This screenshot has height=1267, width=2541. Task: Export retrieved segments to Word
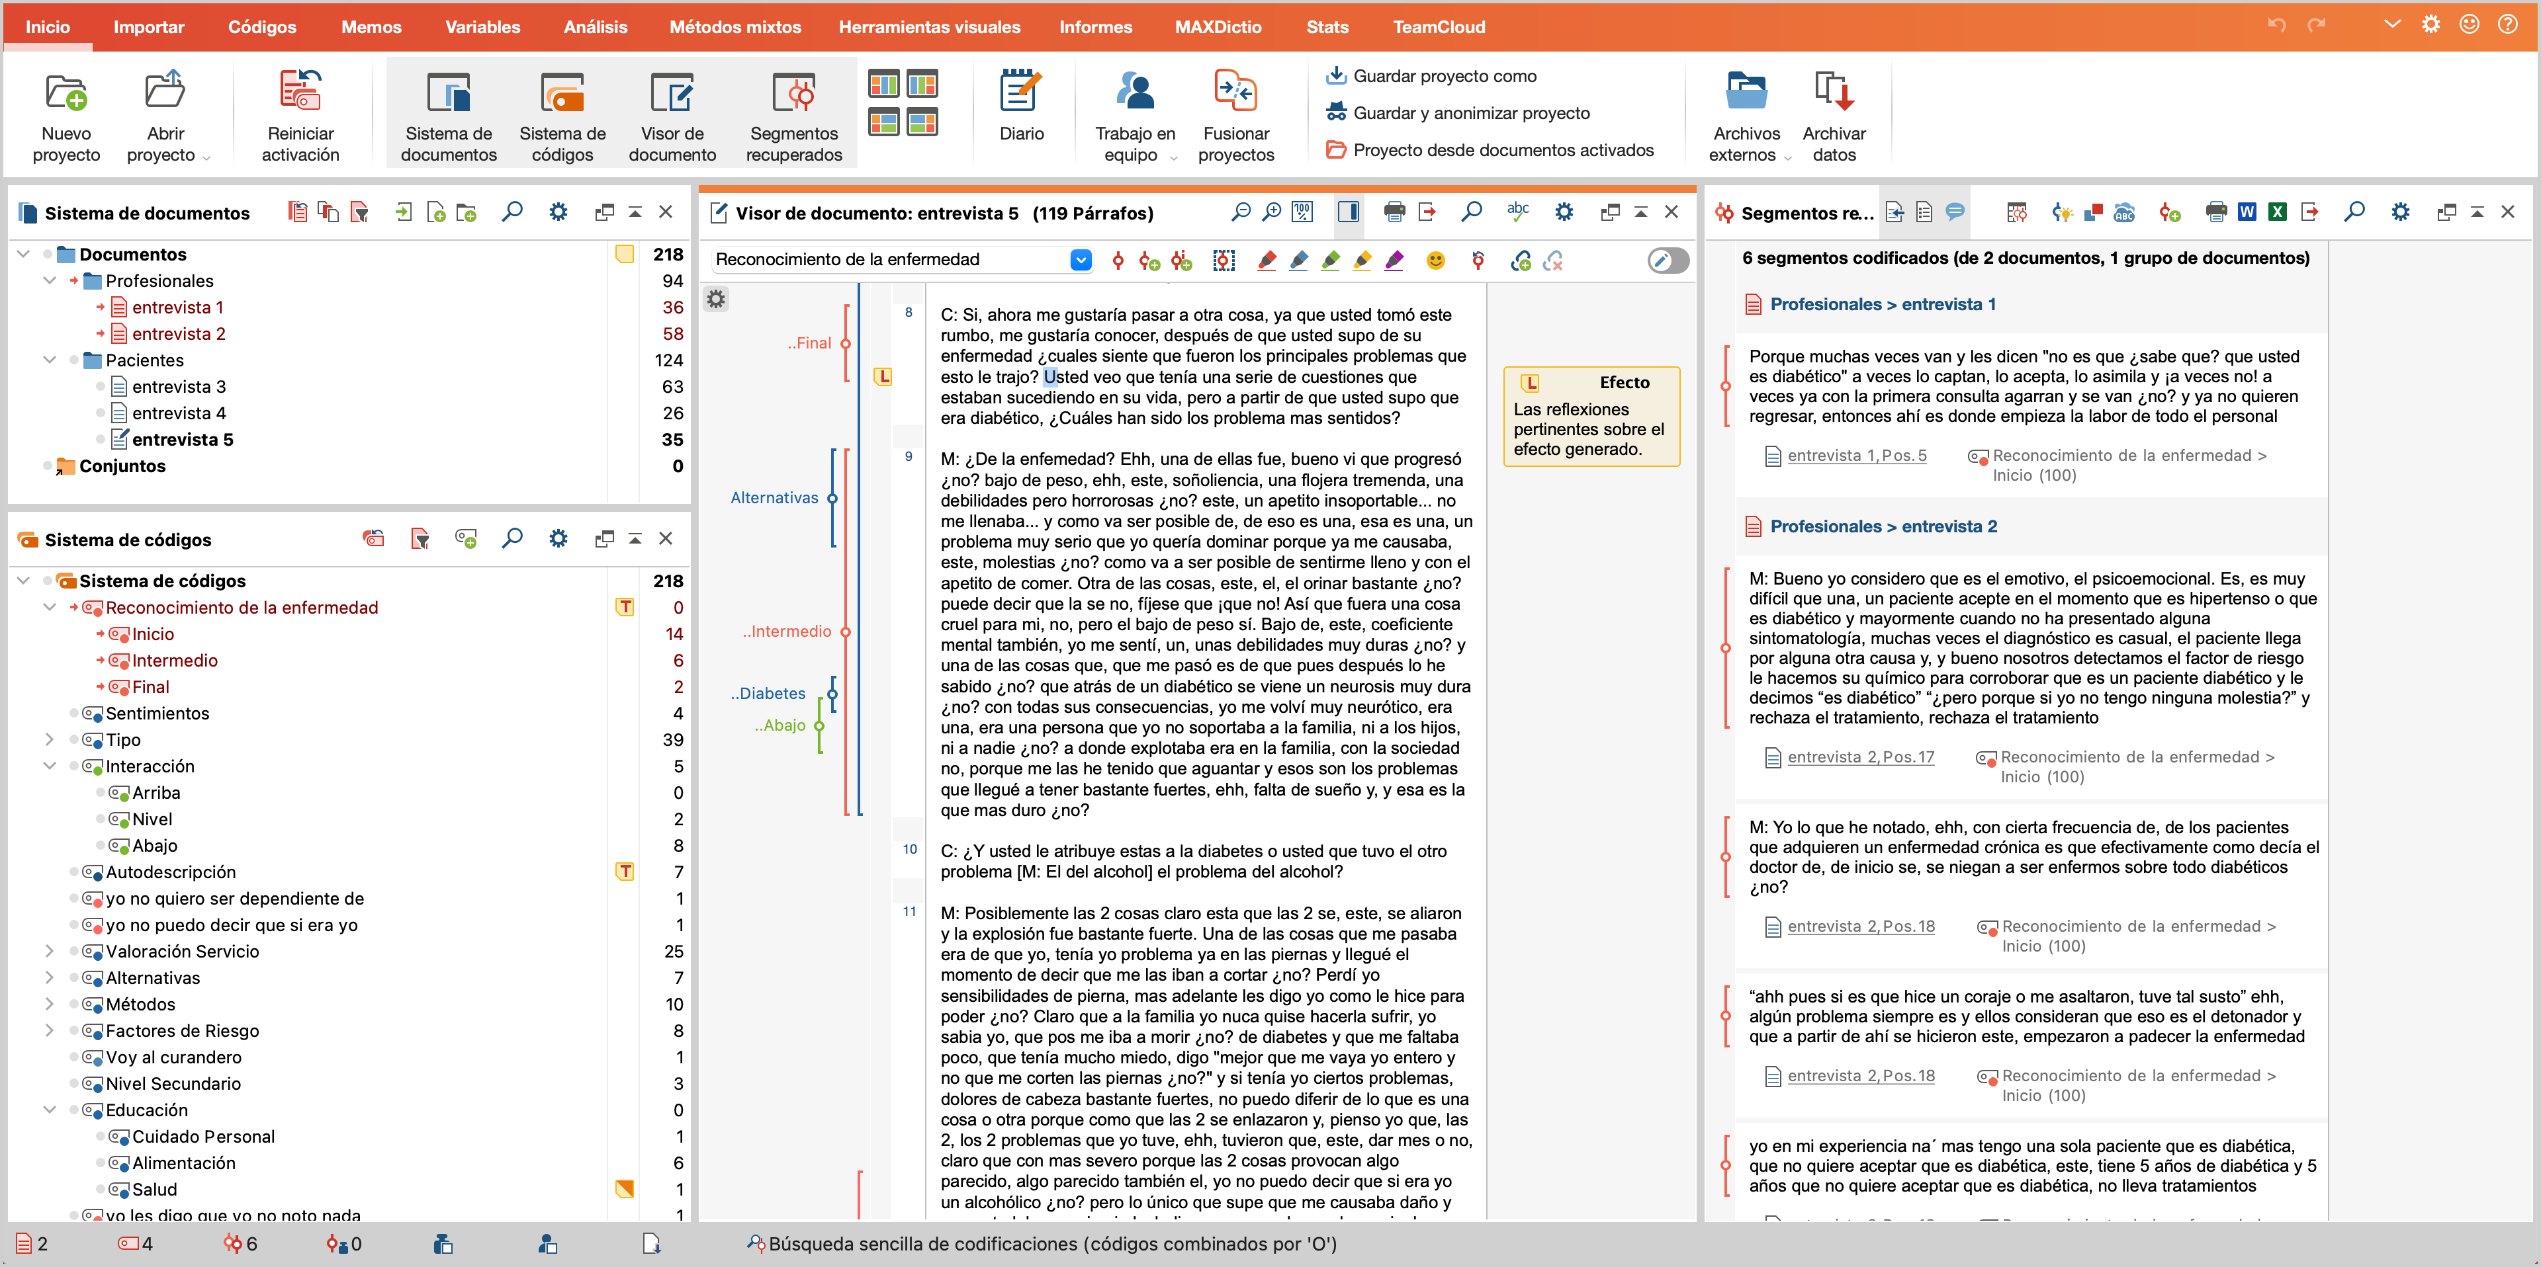2246,212
